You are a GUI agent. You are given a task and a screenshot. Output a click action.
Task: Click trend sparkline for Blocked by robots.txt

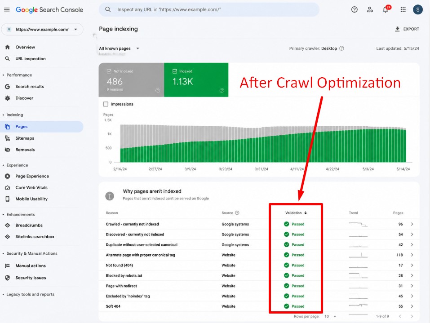point(358,275)
